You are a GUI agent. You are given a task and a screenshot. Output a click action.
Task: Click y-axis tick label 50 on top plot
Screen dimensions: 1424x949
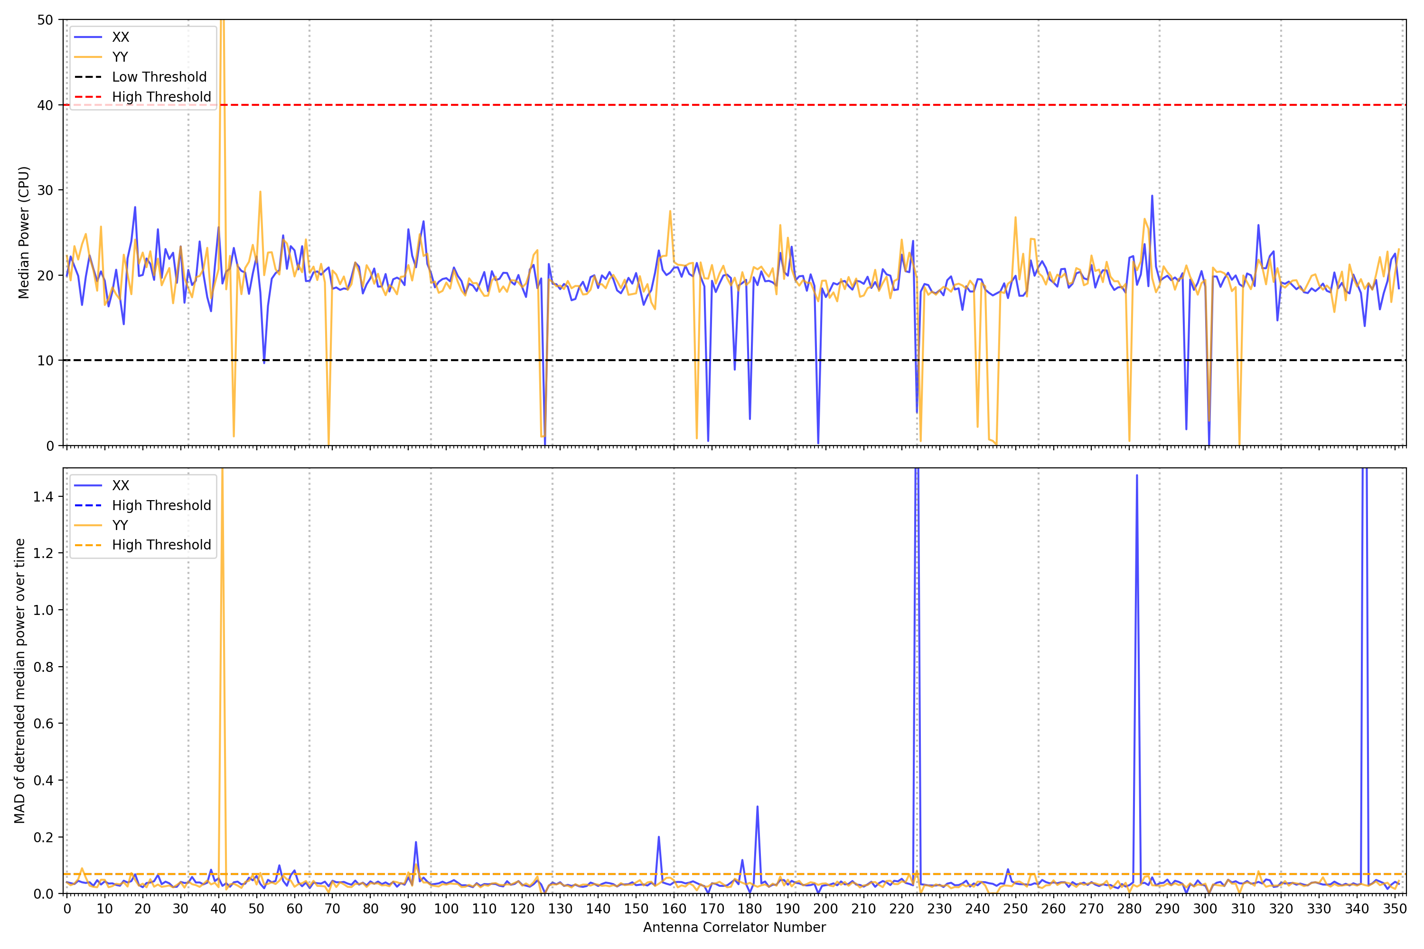[45, 20]
